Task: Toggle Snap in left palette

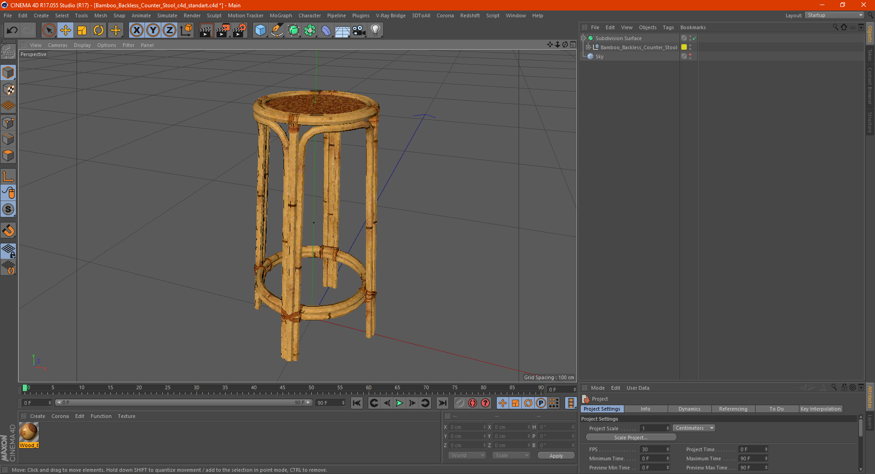Action: (8, 209)
